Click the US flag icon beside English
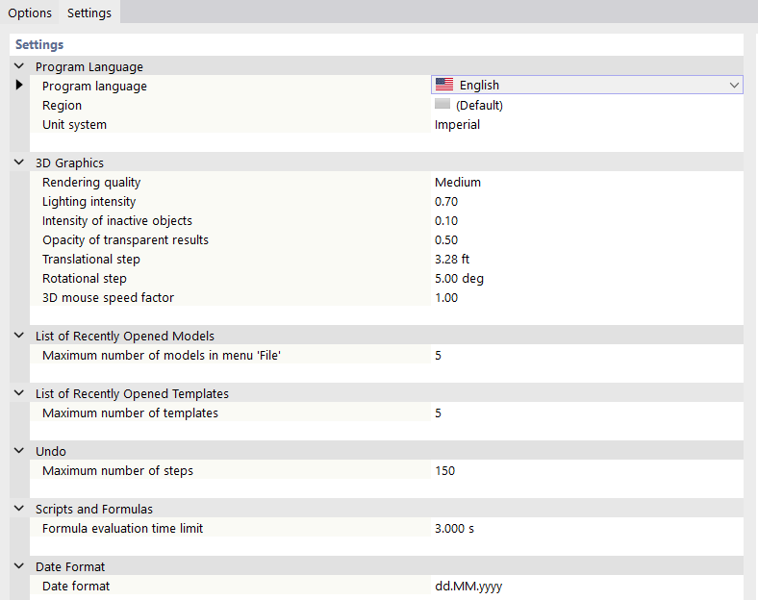 click(444, 86)
